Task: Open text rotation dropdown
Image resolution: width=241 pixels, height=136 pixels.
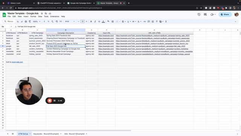Action: [139, 22]
